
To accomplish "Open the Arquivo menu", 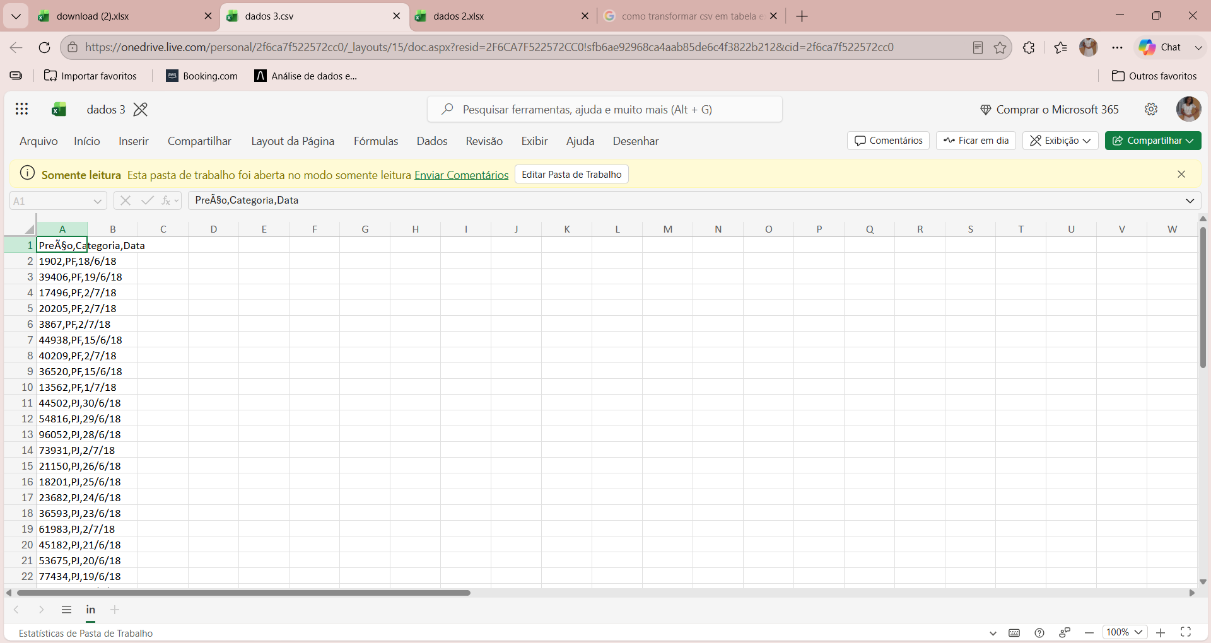I will coord(38,141).
